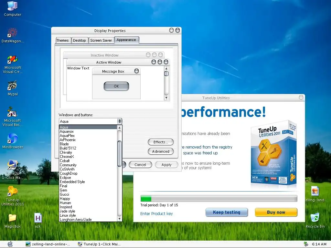Click the Buy now button
Image resolution: width=331 pixels, height=248 pixels.
click(x=276, y=212)
